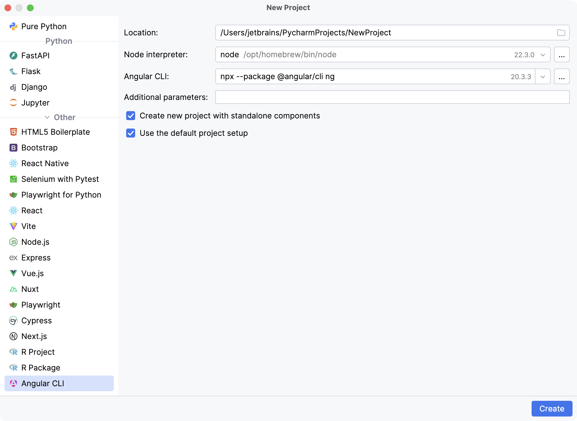
Task: Select the Playwright for Python icon
Action: click(13, 195)
